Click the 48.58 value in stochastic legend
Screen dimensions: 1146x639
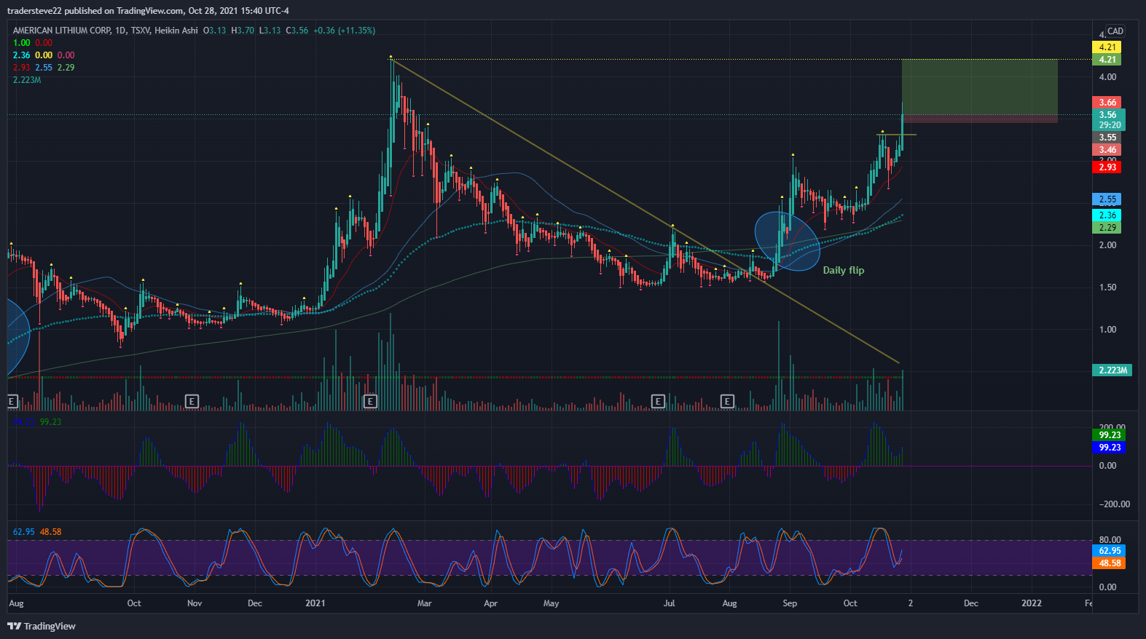[51, 532]
